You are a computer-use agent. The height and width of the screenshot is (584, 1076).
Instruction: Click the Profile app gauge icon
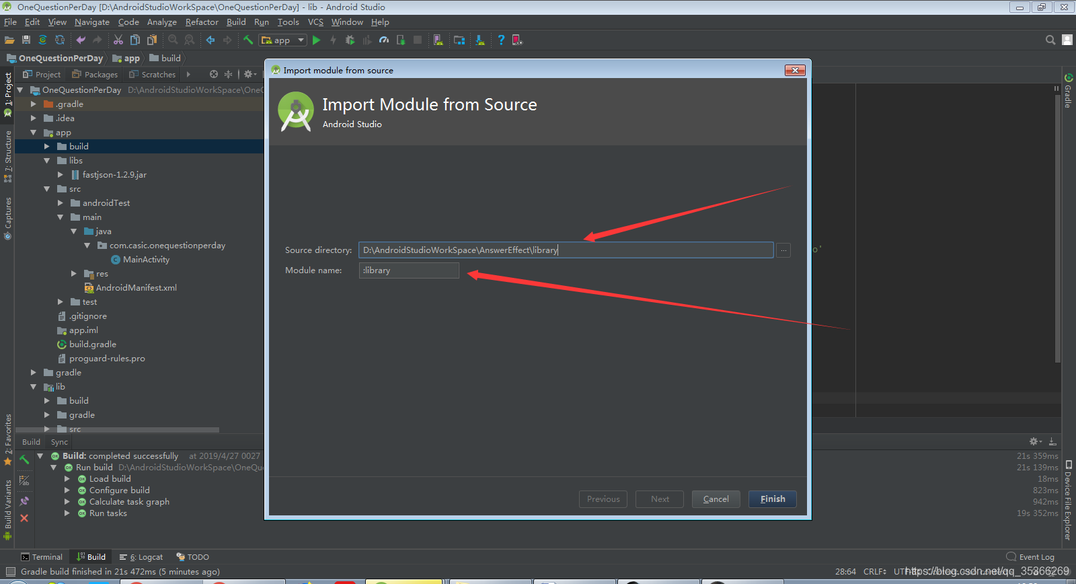point(384,40)
